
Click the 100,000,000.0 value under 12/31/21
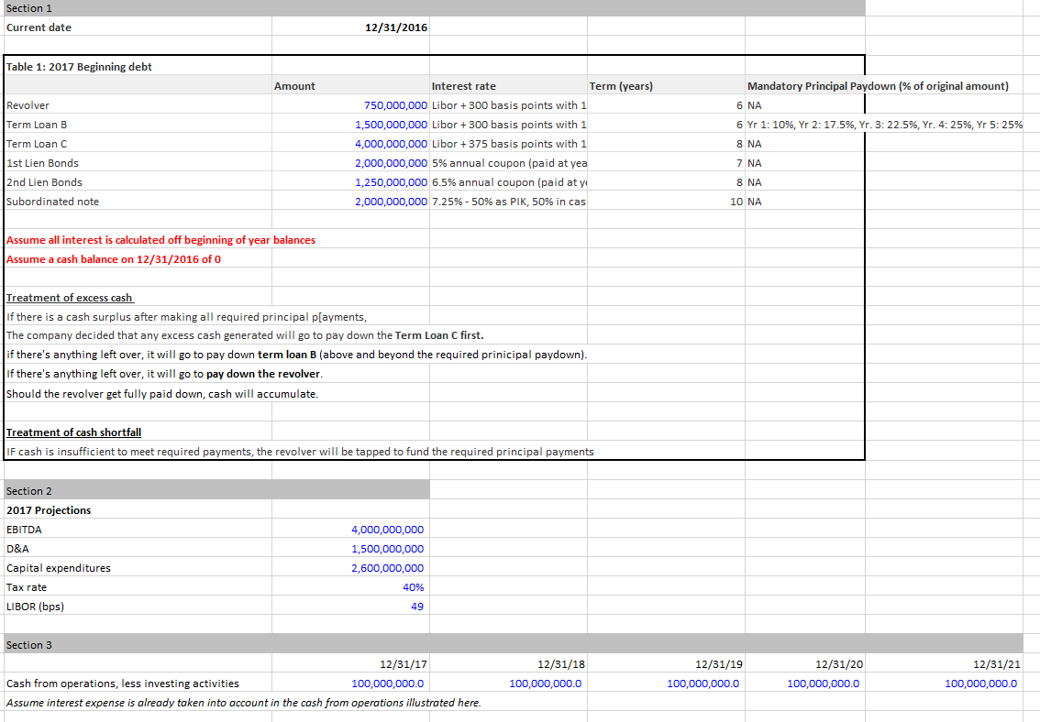tap(981, 683)
